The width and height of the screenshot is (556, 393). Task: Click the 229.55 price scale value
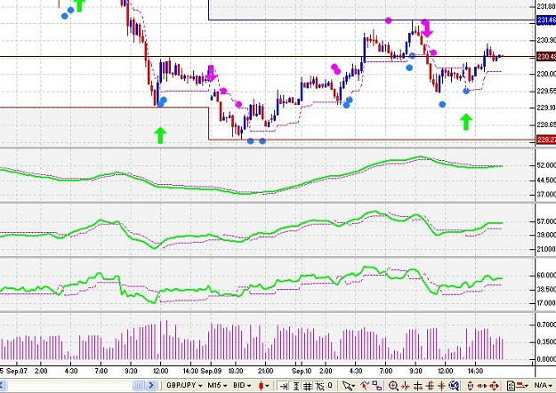pyautogui.click(x=546, y=91)
